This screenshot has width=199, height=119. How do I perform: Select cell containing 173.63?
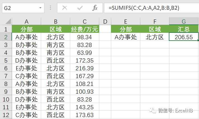point(84,115)
